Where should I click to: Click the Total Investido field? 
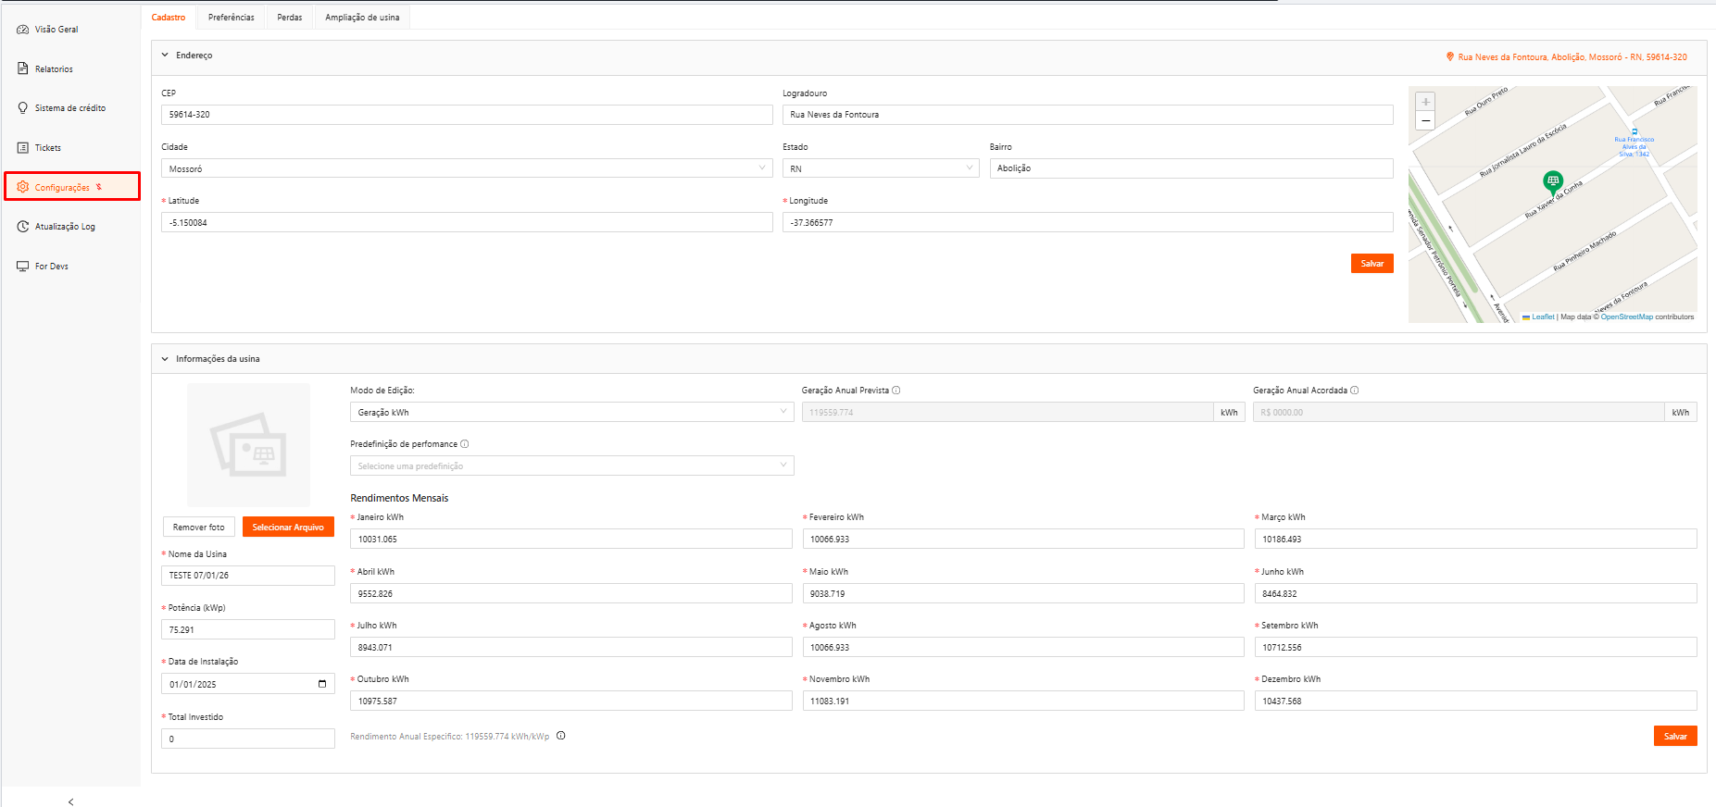tap(248, 739)
